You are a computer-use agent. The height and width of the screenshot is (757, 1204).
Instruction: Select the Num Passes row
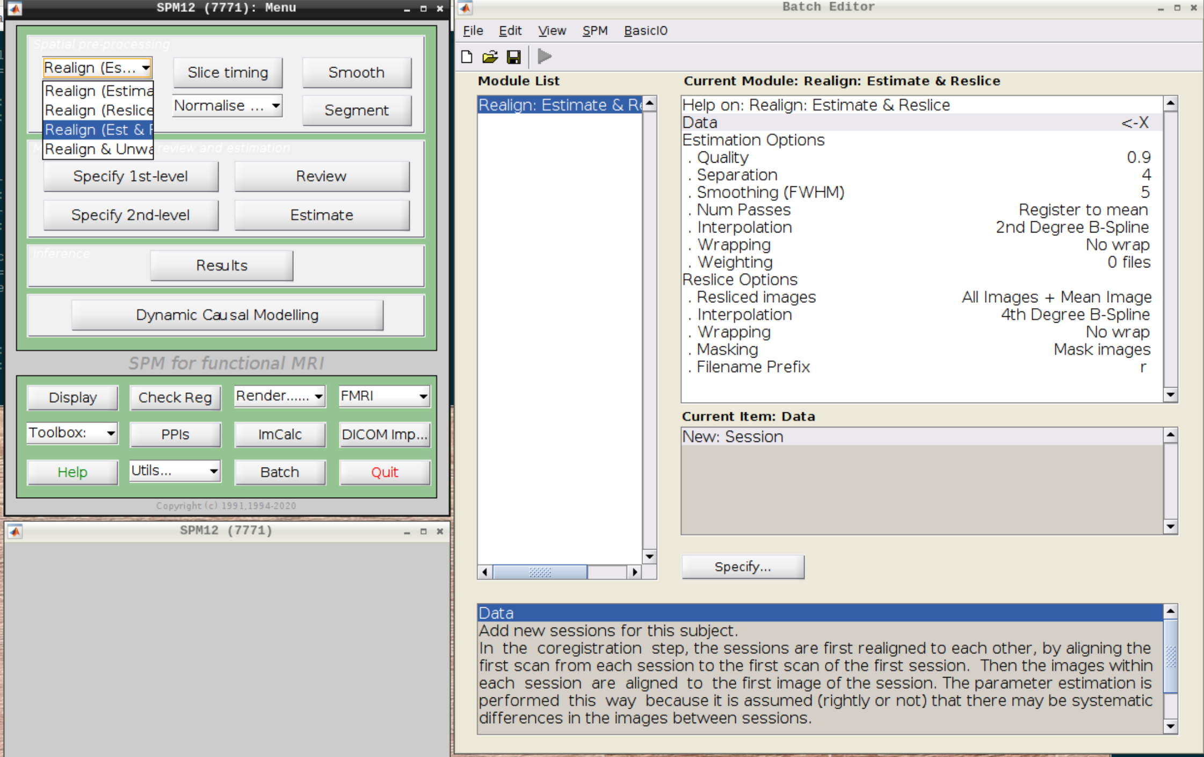click(x=922, y=209)
